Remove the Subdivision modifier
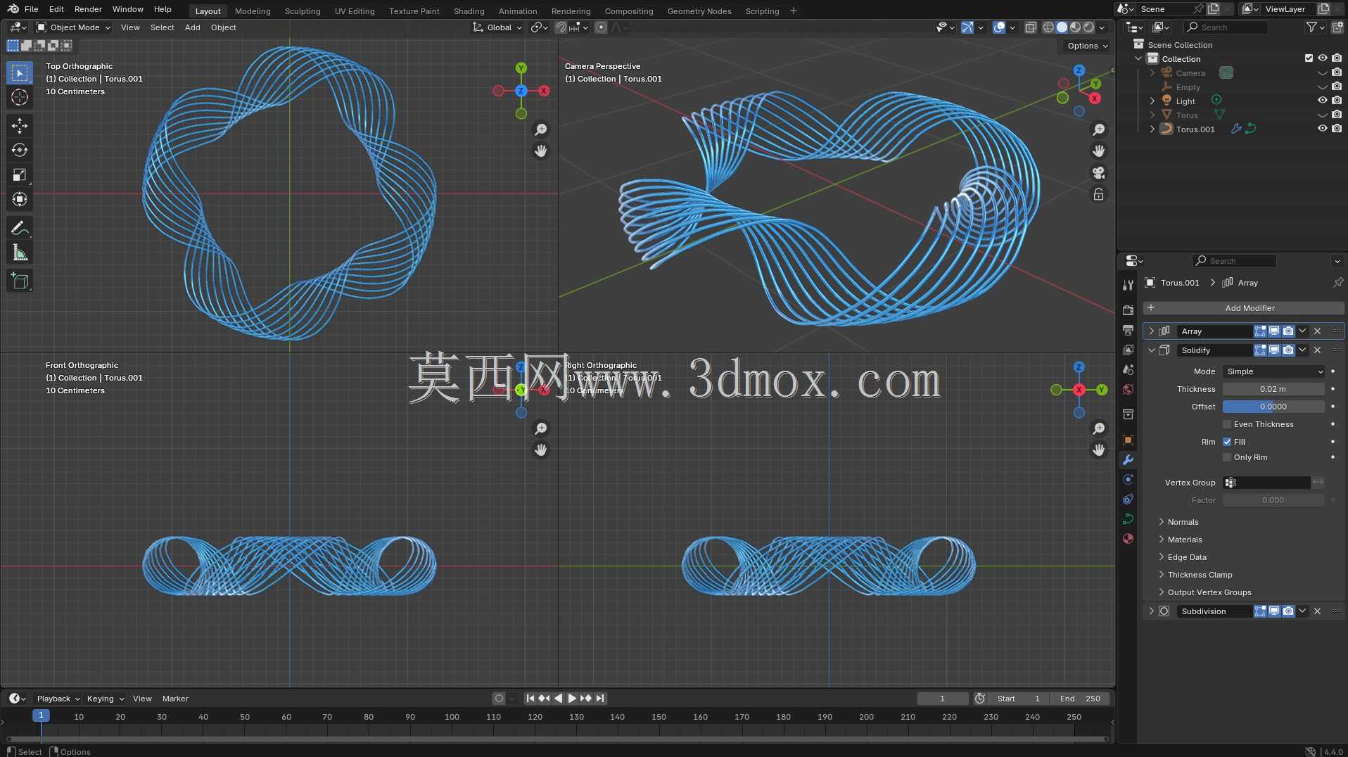The image size is (1348, 757). pos(1318,611)
